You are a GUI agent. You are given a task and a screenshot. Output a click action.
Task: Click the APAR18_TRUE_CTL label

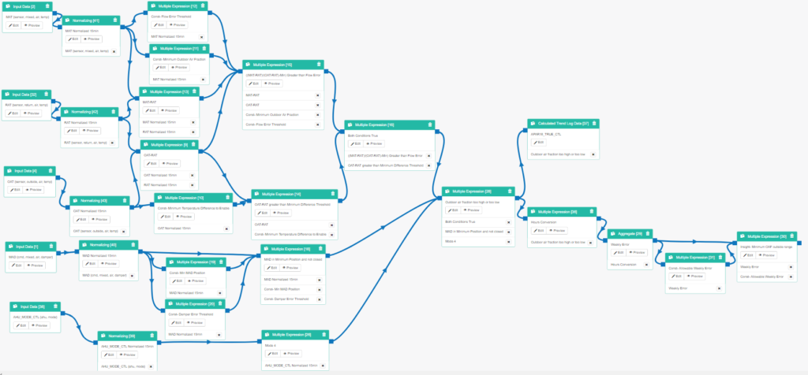(546, 133)
